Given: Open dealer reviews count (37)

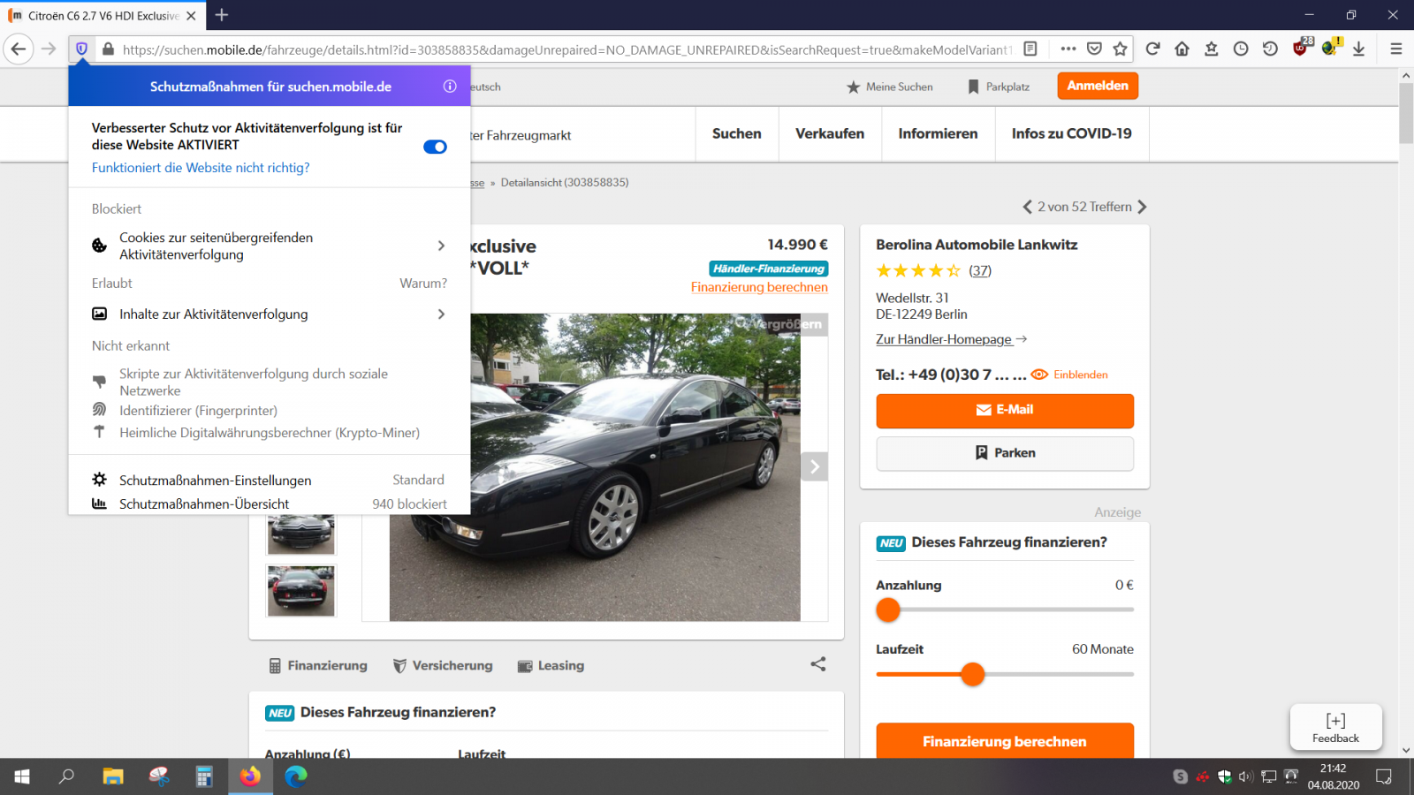Looking at the screenshot, I should tap(980, 271).
